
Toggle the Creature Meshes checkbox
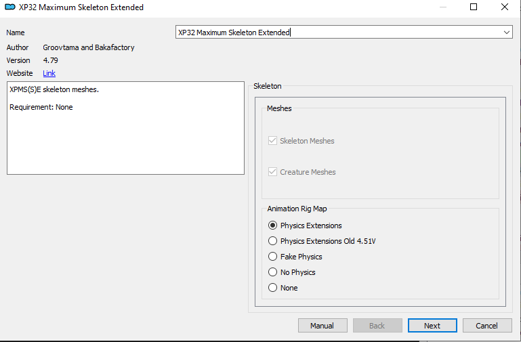272,172
